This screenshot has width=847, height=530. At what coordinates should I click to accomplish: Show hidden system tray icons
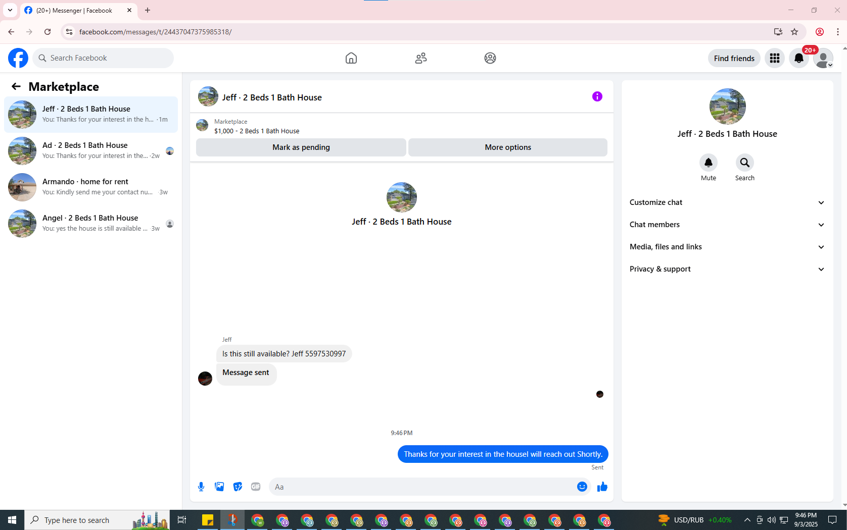(747, 520)
